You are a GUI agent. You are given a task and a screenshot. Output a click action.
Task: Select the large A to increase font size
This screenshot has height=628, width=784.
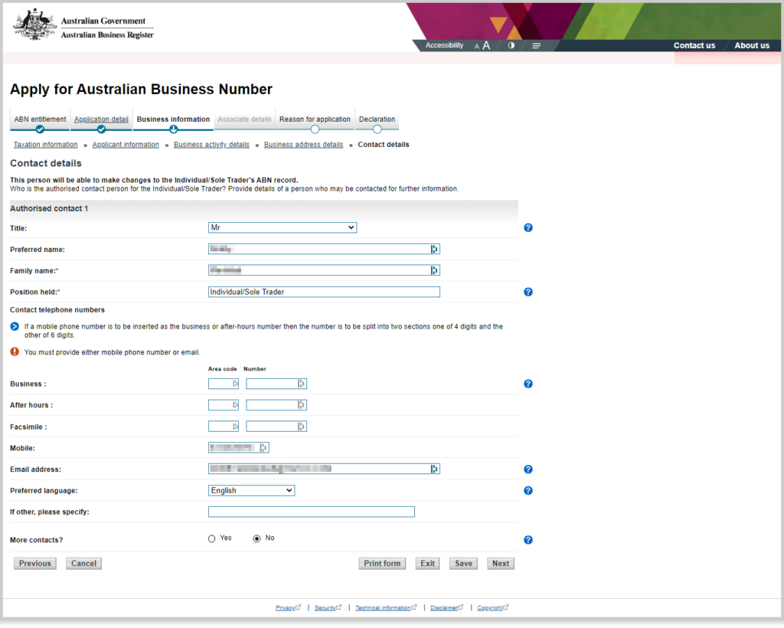coord(487,45)
